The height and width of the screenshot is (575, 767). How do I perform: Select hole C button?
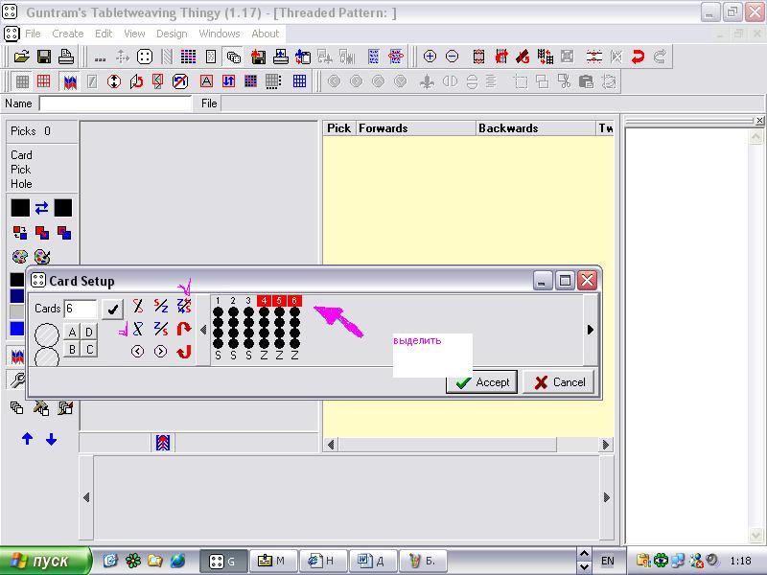[89, 349]
